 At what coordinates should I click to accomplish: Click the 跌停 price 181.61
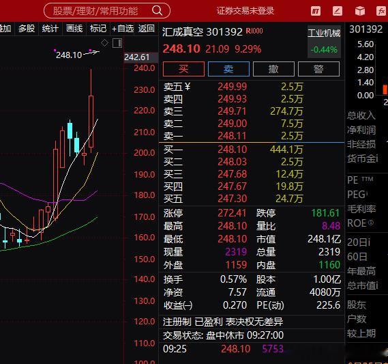325,213
